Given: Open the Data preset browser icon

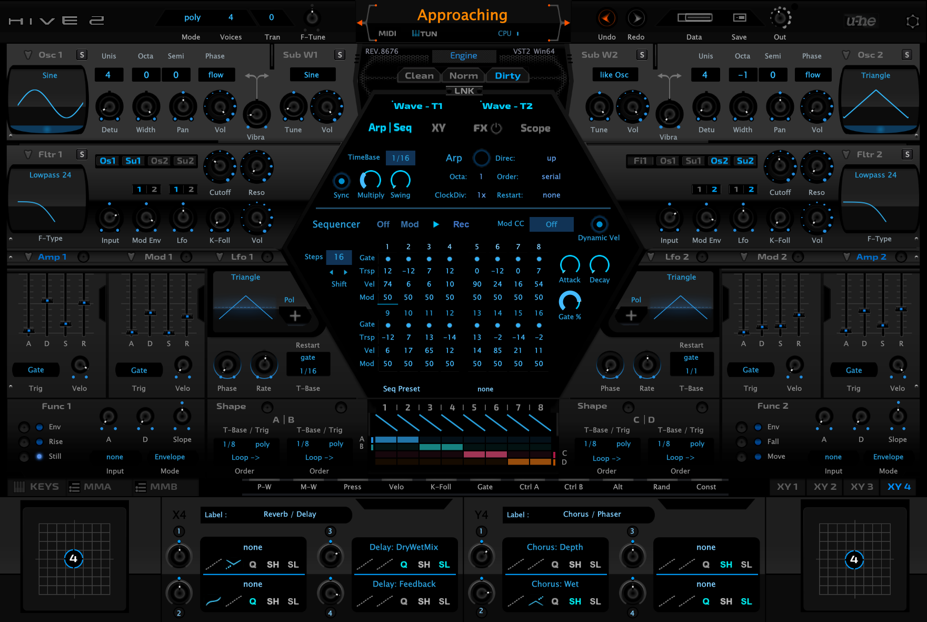Looking at the screenshot, I should 694,18.
